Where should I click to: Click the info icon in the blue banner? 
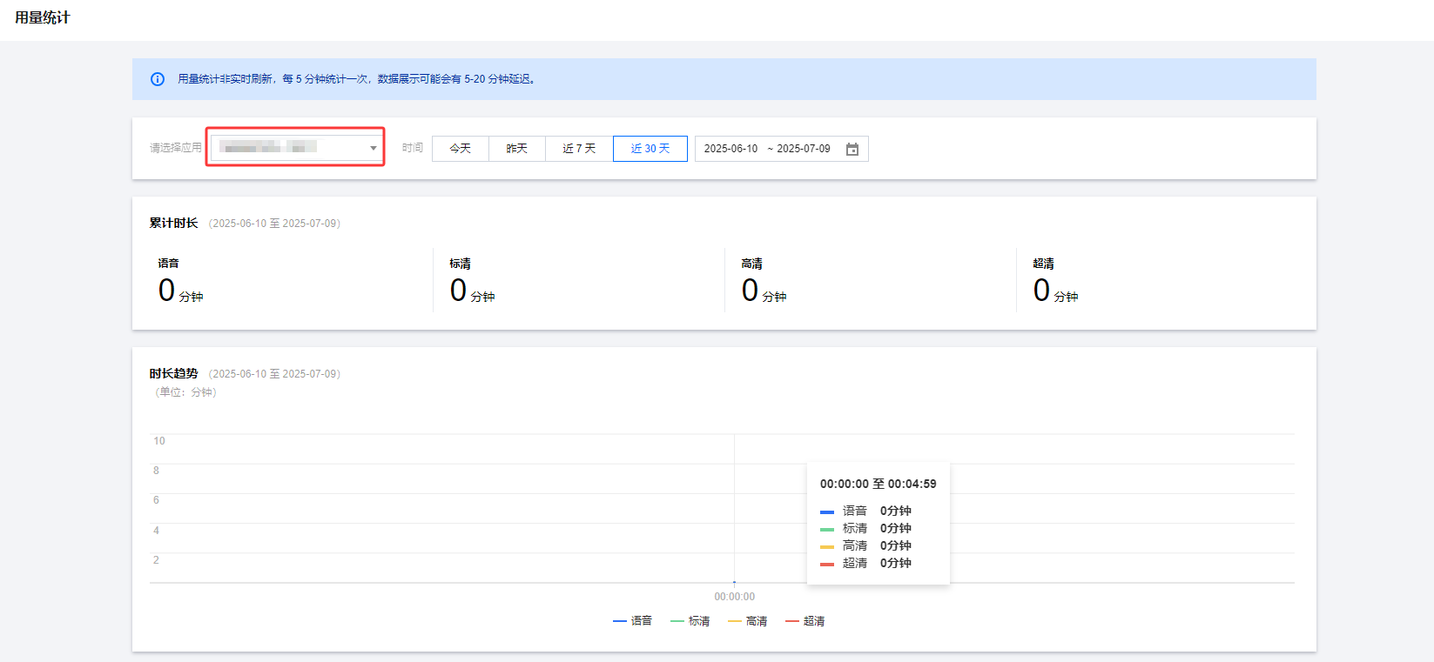tap(158, 79)
